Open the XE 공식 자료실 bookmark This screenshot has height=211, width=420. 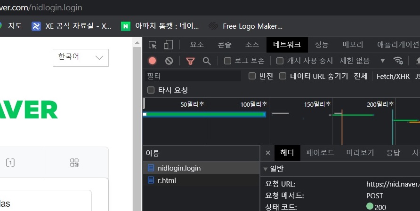click(71, 26)
